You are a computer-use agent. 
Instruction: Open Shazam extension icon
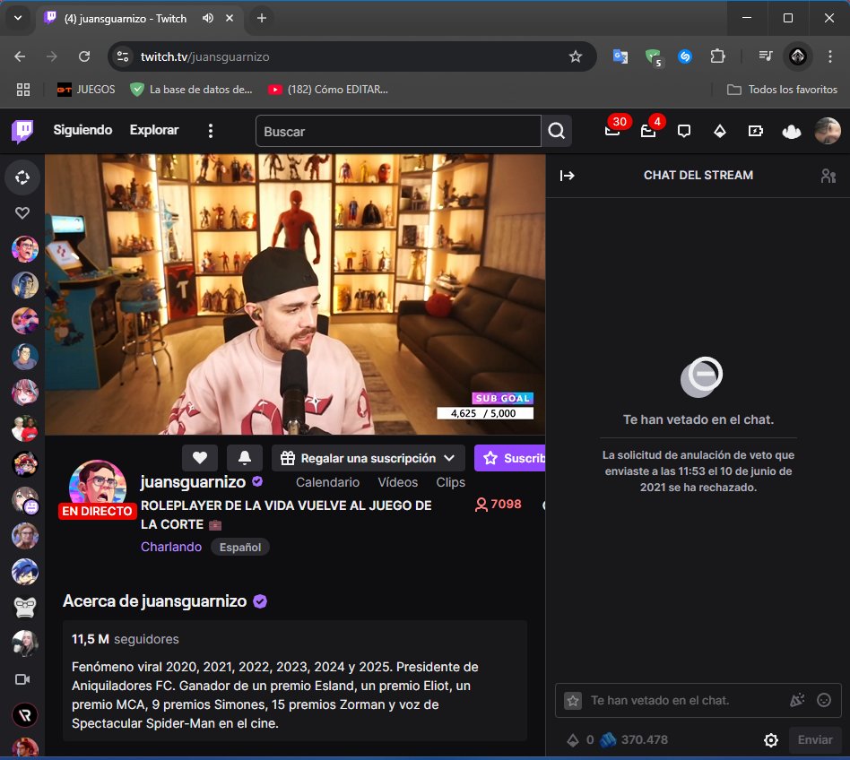(685, 56)
